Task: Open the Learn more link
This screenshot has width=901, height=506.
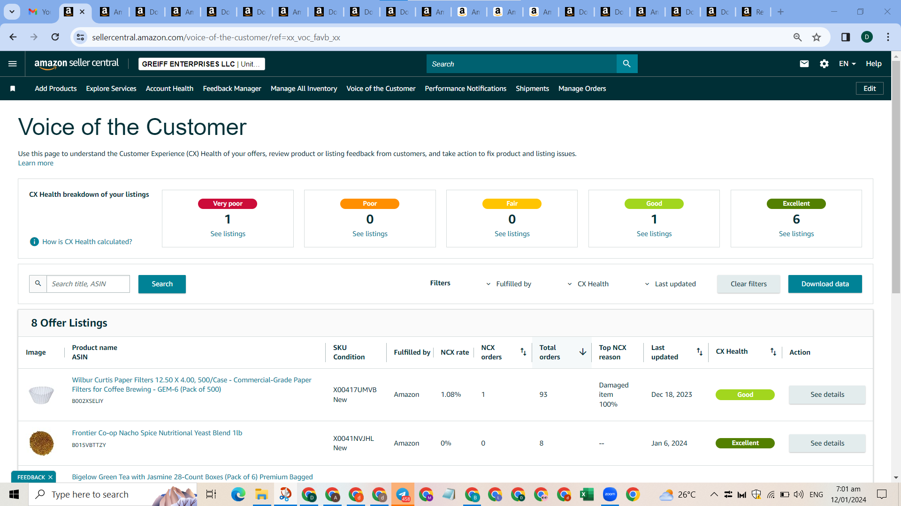Action: point(36,163)
